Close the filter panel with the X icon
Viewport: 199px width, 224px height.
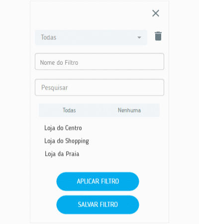click(x=156, y=13)
